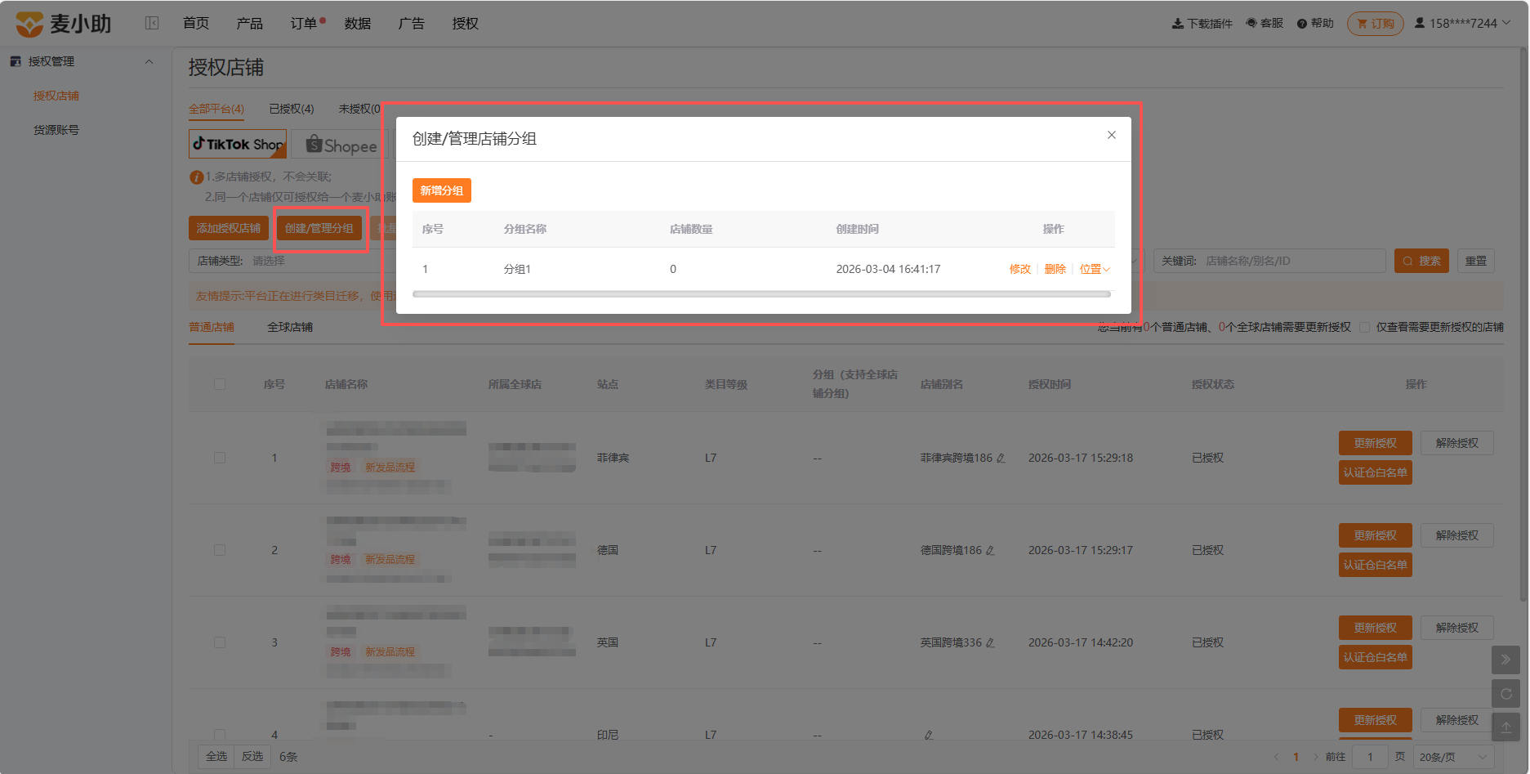Check row 4 印尼 store checkbox
This screenshot has width=1530, height=774.
(220, 734)
